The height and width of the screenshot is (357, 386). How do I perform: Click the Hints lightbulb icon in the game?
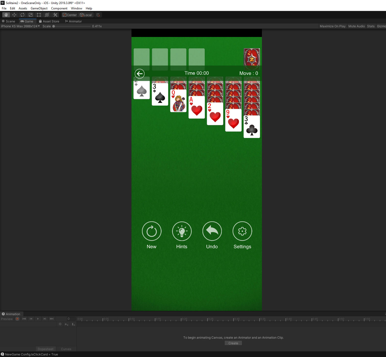[182, 231]
